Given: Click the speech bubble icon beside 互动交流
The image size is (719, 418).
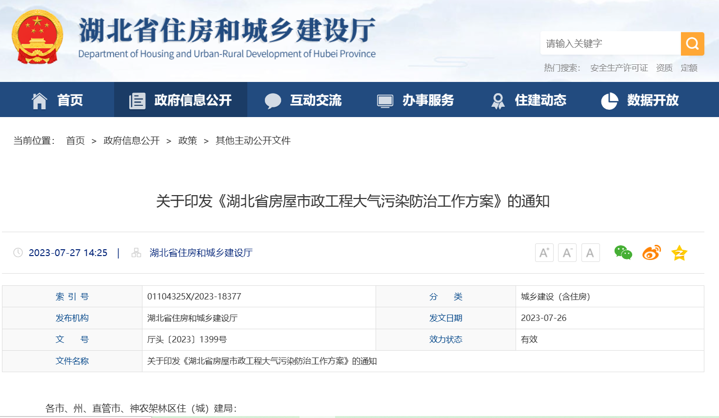Looking at the screenshot, I should coord(274,100).
